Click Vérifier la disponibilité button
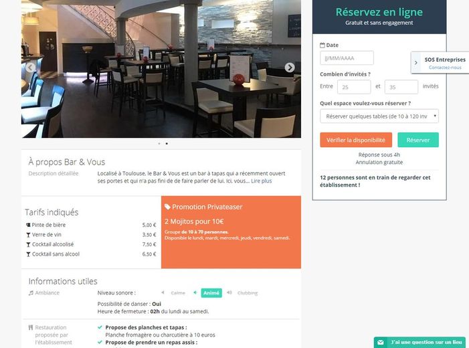Image resolution: width=469 pixels, height=348 pixels. [356, 140]
